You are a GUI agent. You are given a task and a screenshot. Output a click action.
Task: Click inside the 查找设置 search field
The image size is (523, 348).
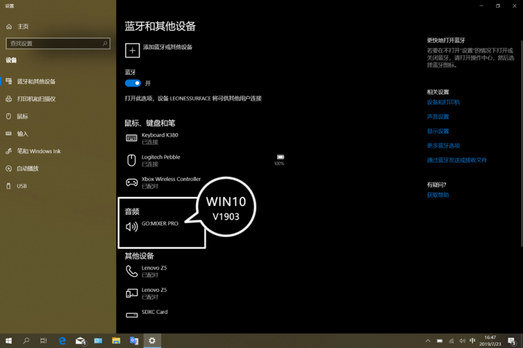click(x=58, y=43)
